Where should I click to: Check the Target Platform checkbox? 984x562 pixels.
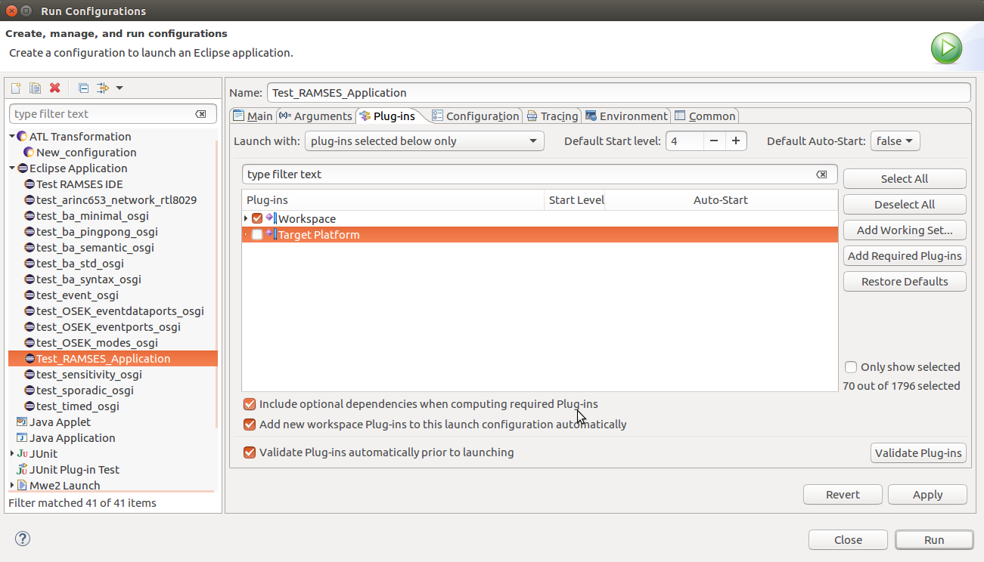point(257,234)
